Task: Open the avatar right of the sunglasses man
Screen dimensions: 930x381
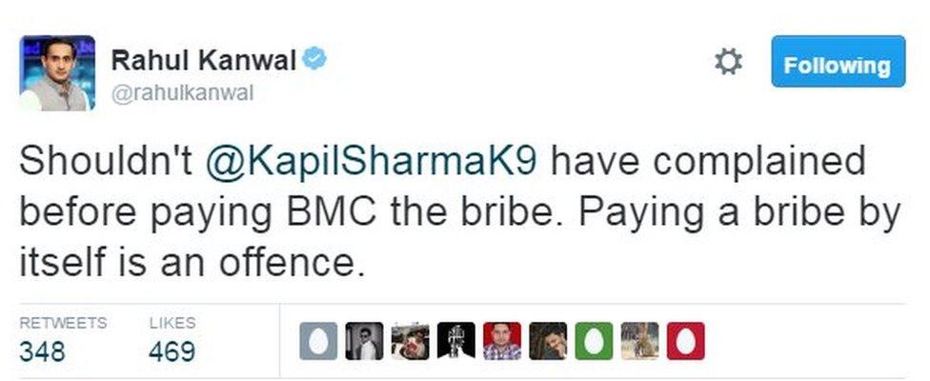Action: click(x=411, y=341)
